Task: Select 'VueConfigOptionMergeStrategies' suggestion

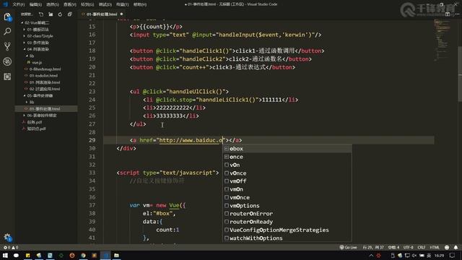Action: [287, 230]
